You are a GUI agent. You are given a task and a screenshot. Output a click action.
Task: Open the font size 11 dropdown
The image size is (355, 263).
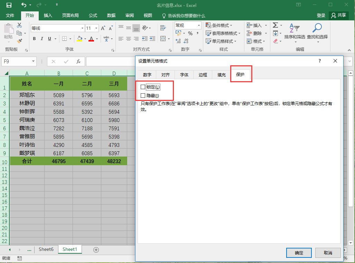(x=96, y=28)
